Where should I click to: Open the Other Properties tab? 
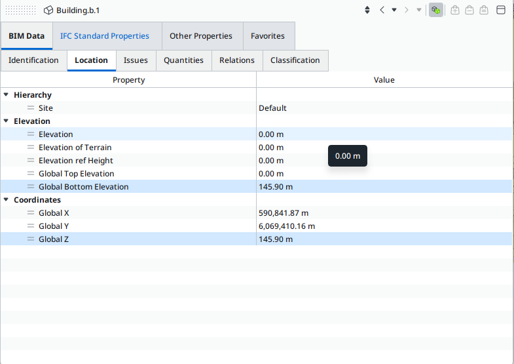[x=201, y=36]
